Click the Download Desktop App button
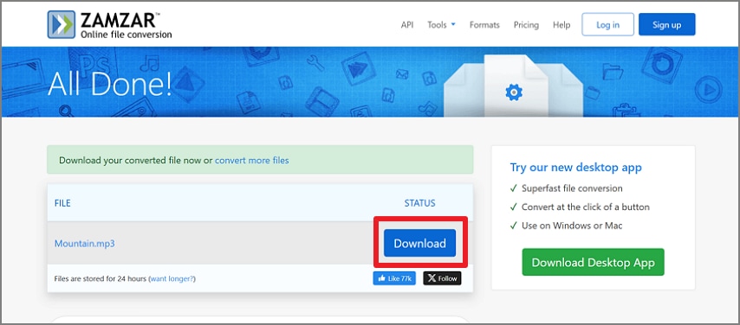The height and width of the screenshot is (325, 740). pyautogui.click(x=594, y=262)
